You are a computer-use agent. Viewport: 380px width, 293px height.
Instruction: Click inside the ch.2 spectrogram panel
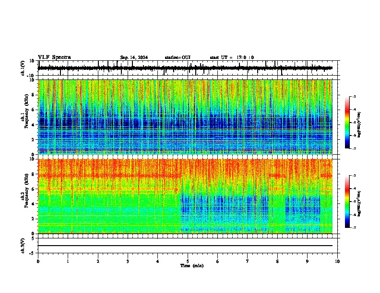click(185, 196)
